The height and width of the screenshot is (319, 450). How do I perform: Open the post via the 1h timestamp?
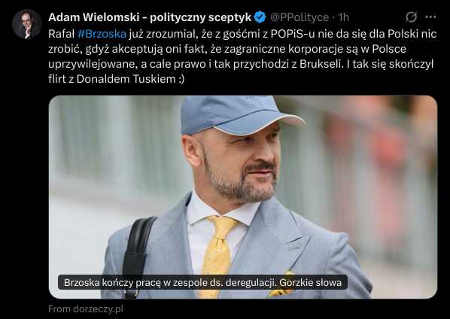[343, 17]
